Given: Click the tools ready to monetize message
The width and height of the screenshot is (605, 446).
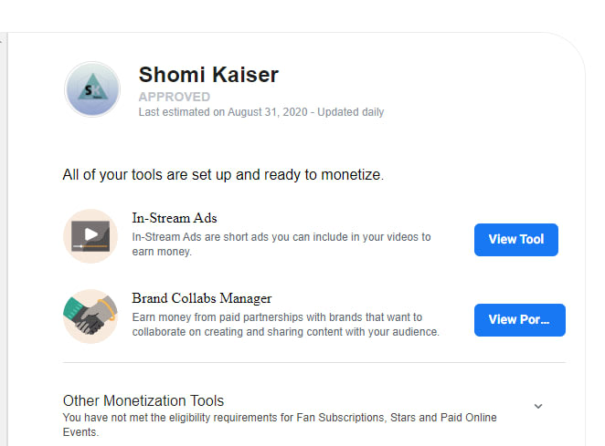Looking at the screenshot, I should (223, 174).
